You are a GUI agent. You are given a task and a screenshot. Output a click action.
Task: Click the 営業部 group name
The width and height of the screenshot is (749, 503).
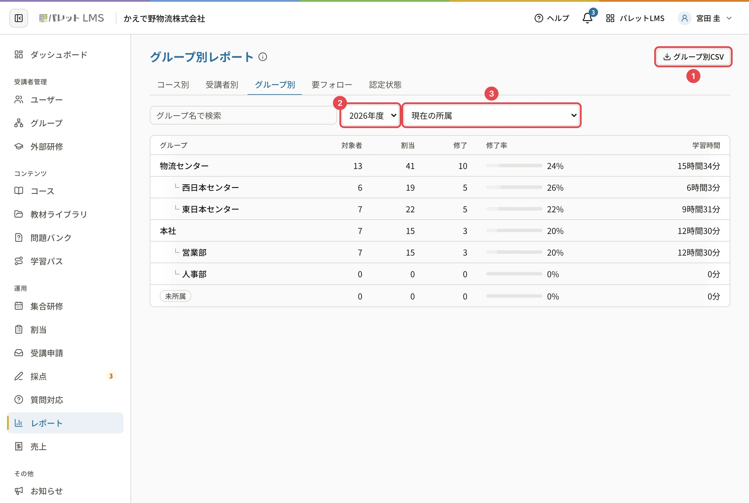pos(194,252)
